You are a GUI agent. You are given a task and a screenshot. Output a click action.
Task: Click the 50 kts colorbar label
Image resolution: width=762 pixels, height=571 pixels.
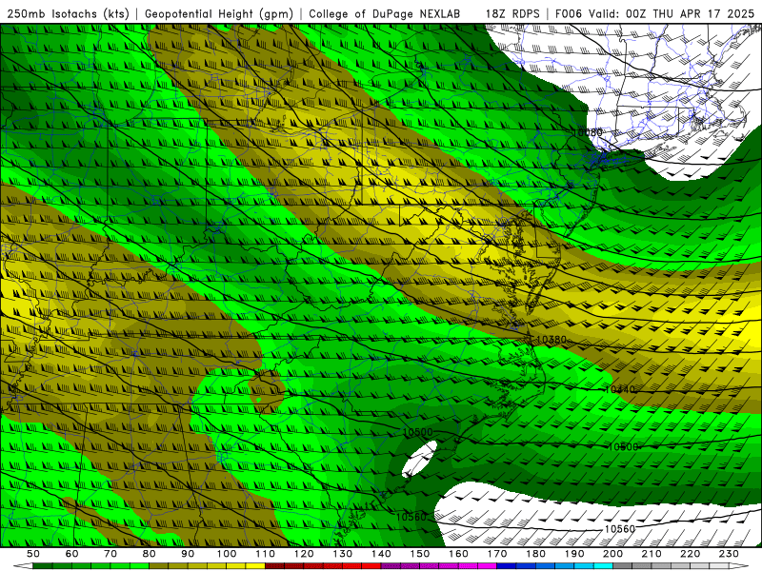pos(33,554)
